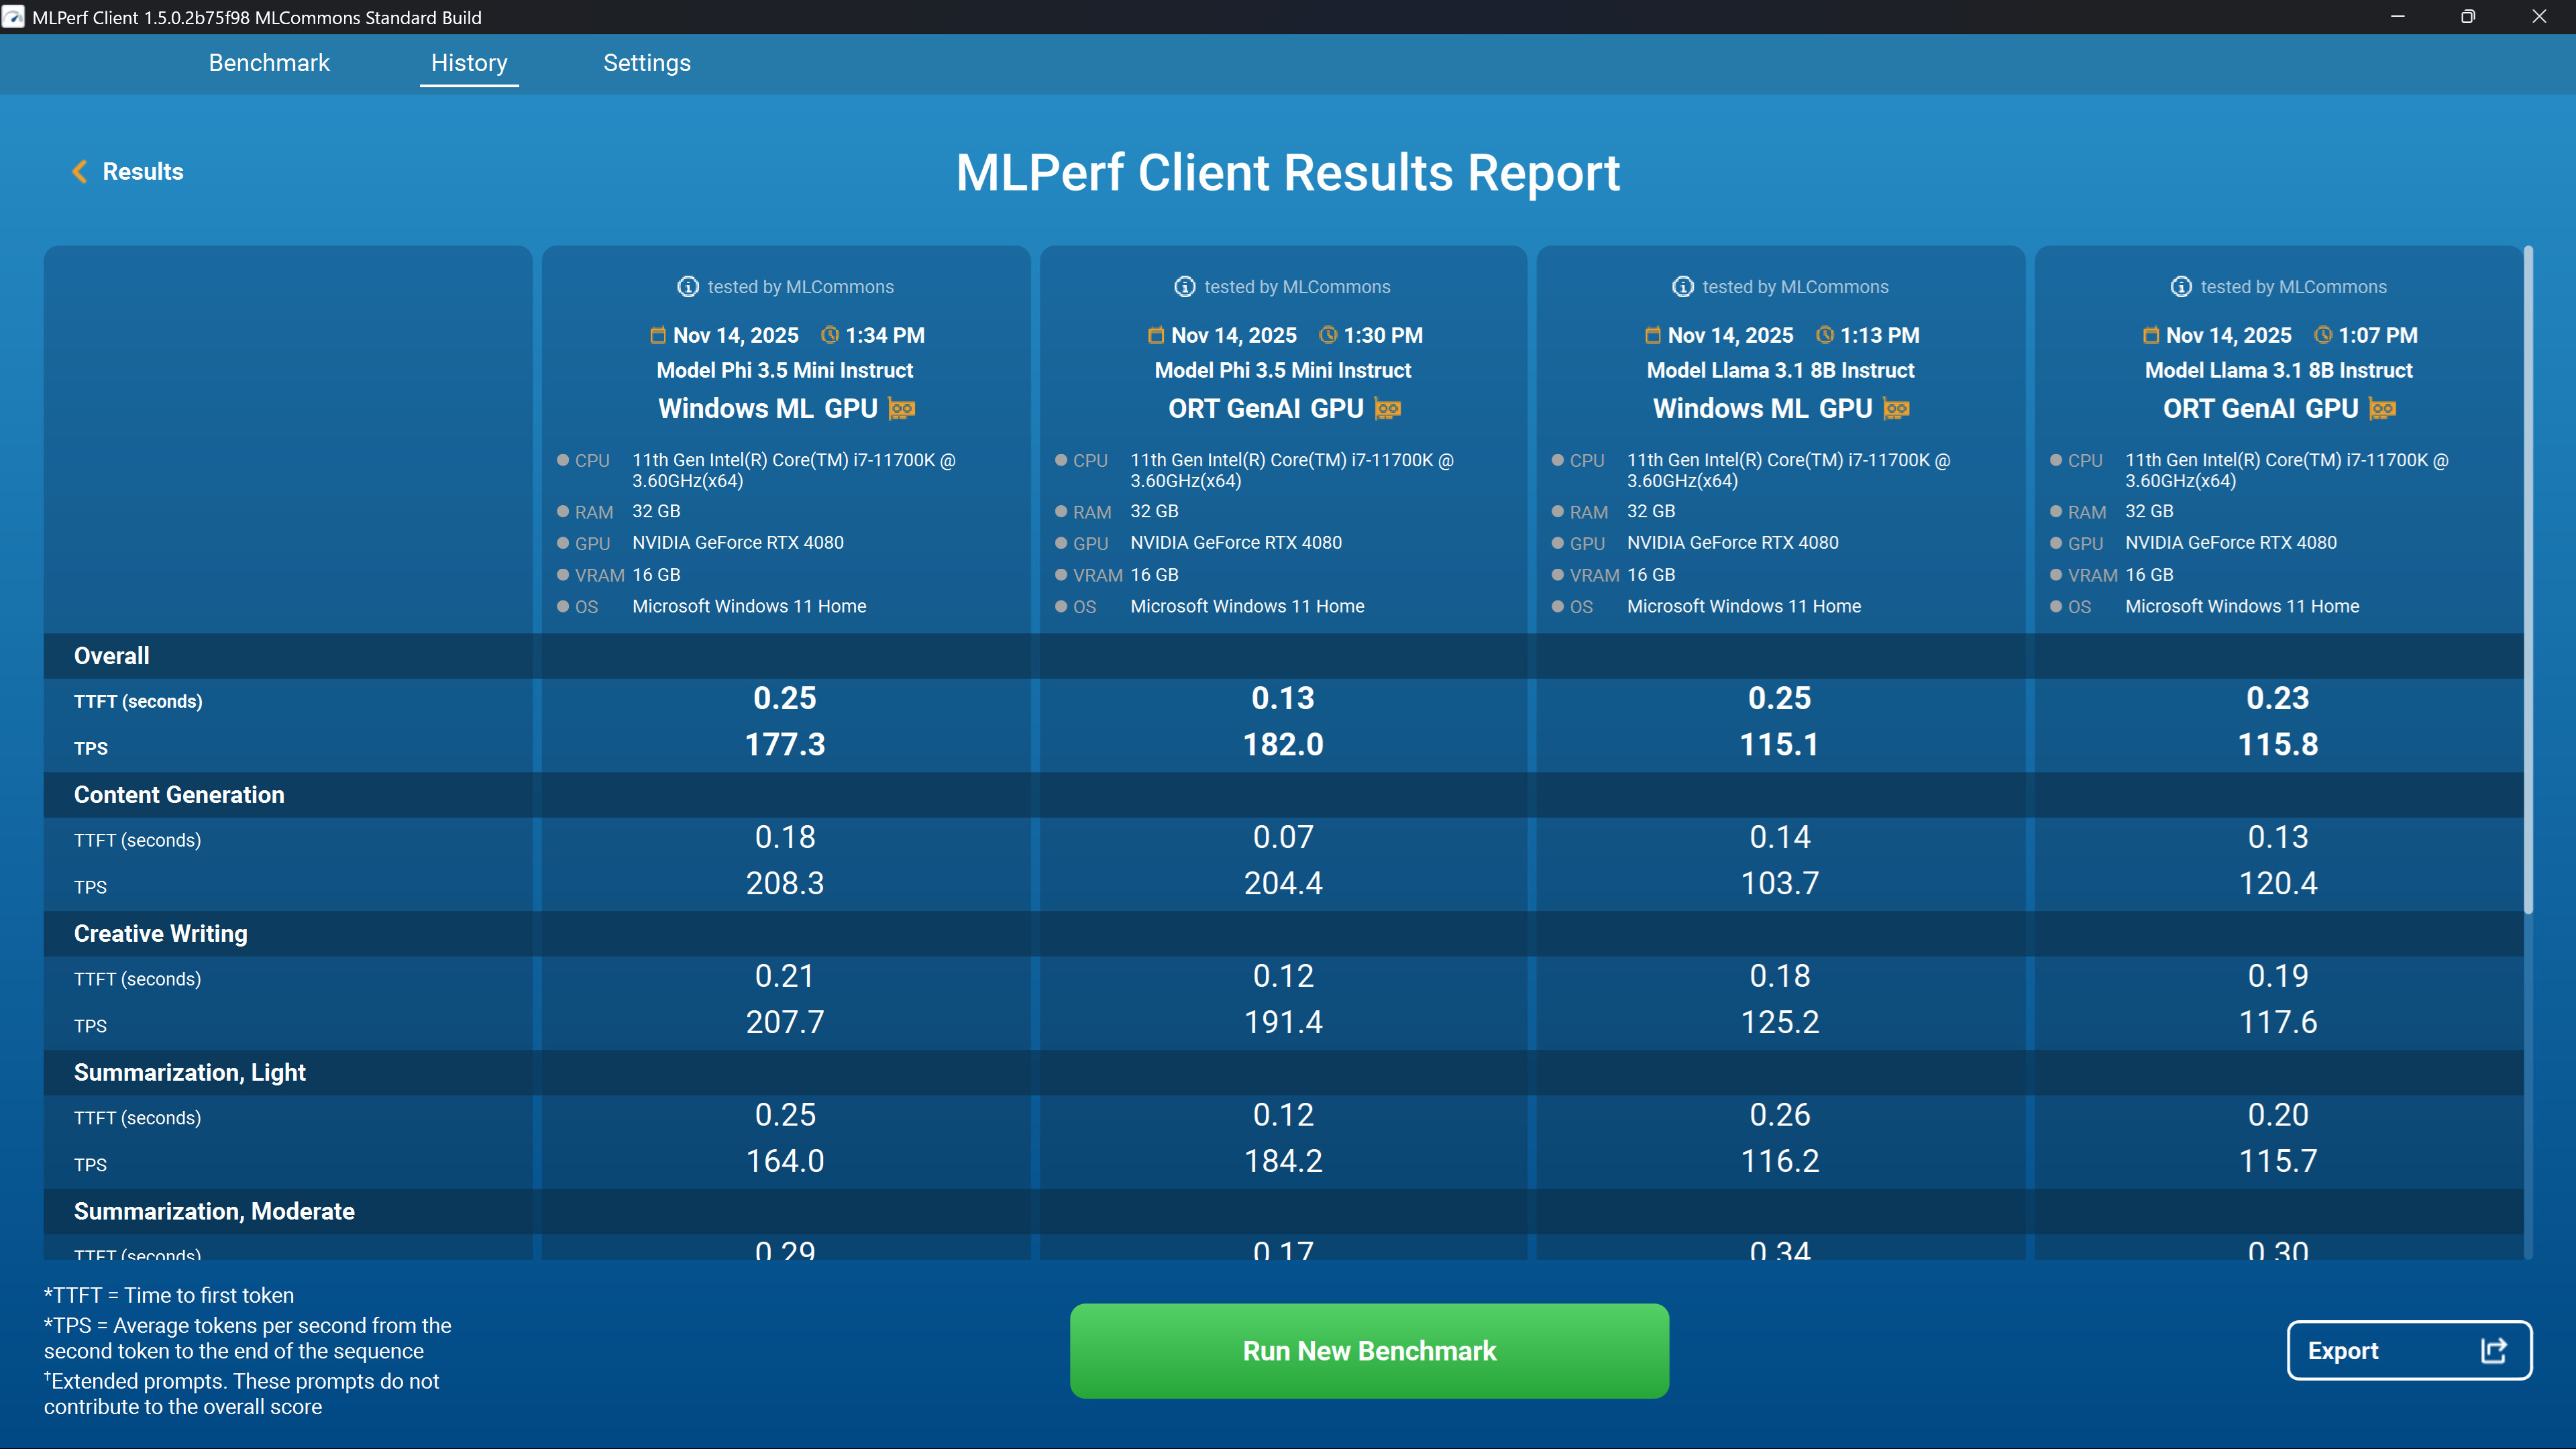Click the Summarization, Moderate section header
2576x1449 pixels.
point(1284,1211)
